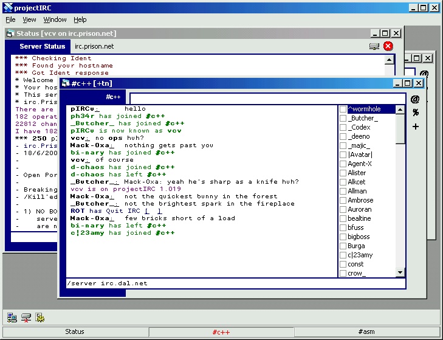
Task: Click the networked computers icon in bottom toolbar
Action: coord(12,317)
